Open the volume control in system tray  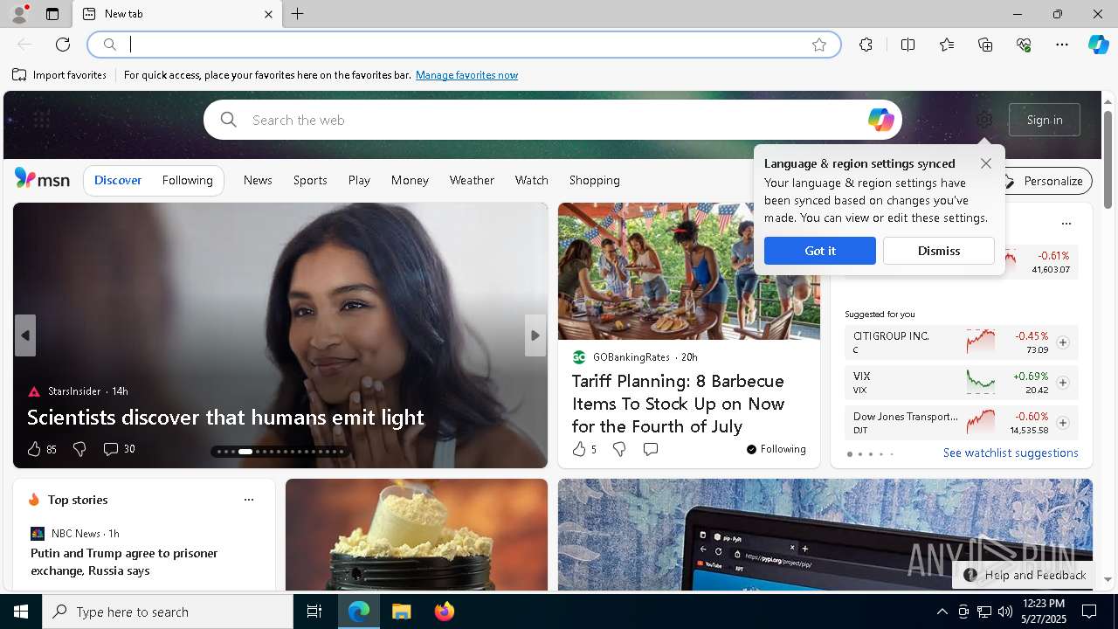[1004, 612]
